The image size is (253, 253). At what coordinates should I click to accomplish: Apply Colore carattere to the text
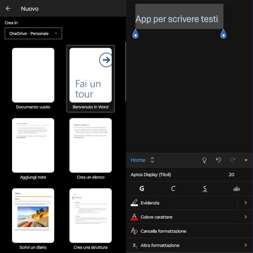pyautogui.click(x=182, y=217)
